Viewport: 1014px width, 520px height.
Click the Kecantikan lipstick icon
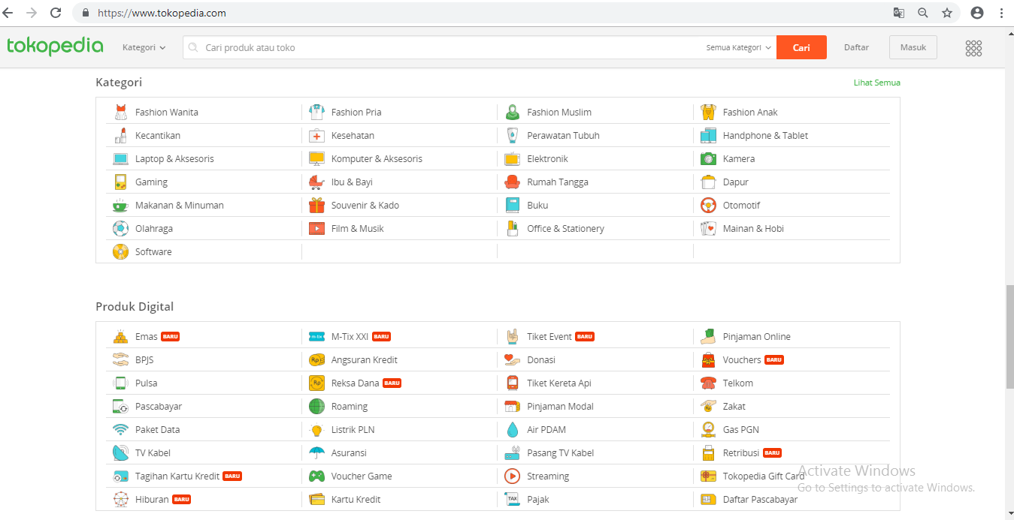tap(120, 136)
